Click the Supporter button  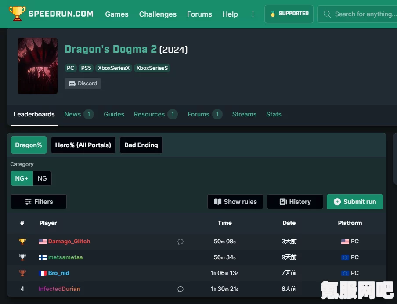point(289,14)
